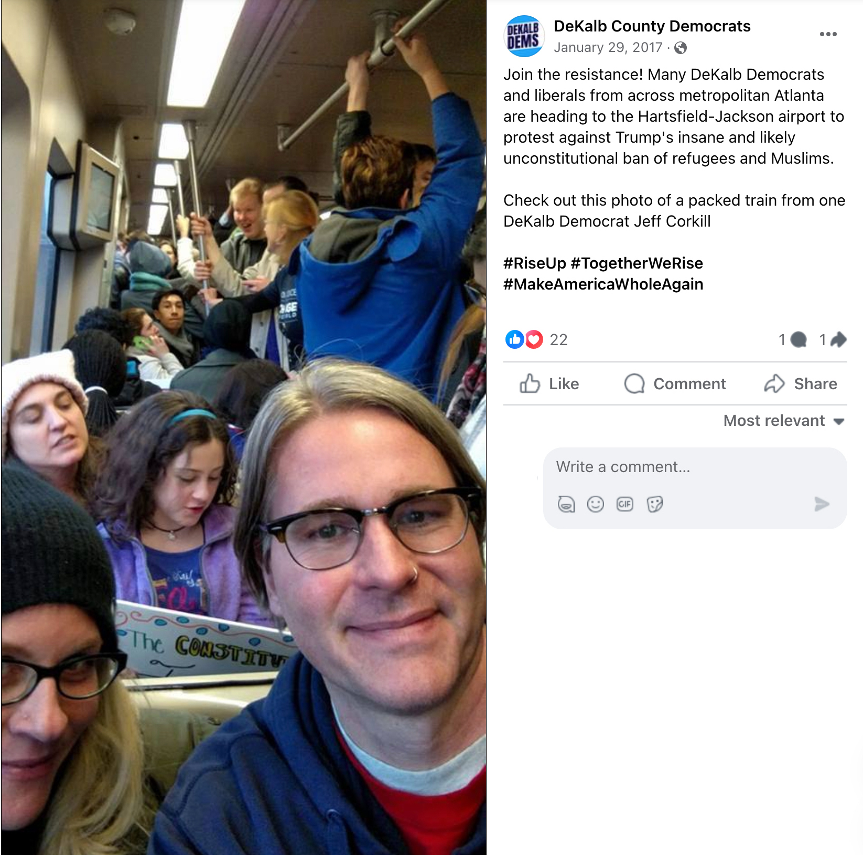Screen dimensions: 863x855
Task: Expand the Most relevant comments dropdown
Action: [x=784, y=421]
